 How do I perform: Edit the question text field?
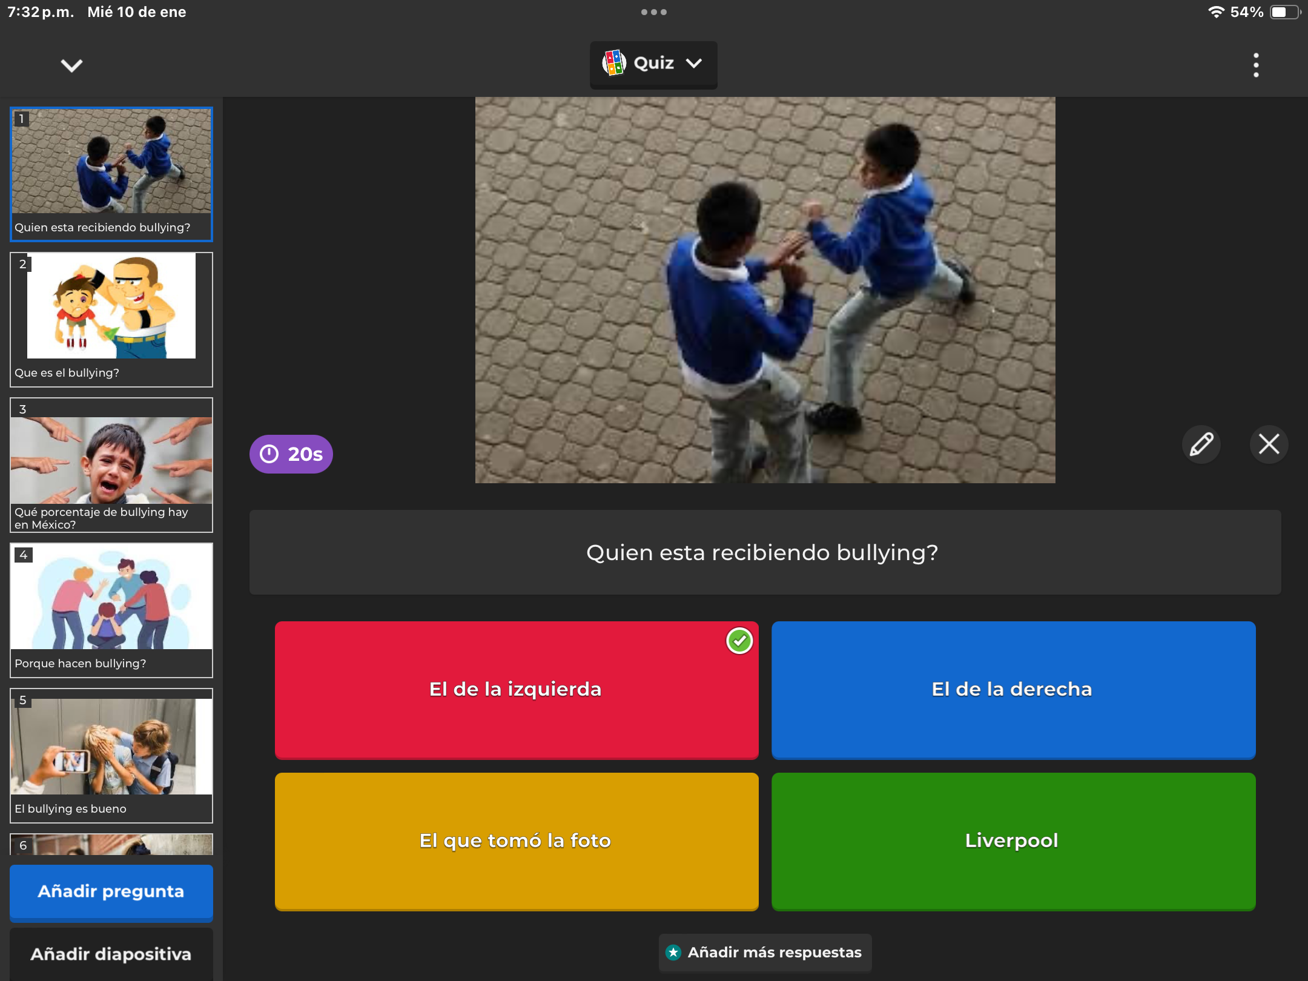tap(764, 552)
